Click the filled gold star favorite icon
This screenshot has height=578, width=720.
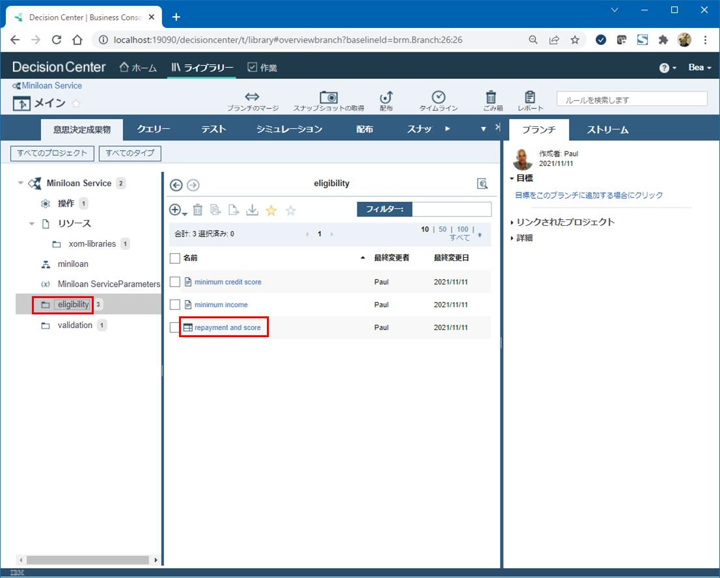coord(271,210)
